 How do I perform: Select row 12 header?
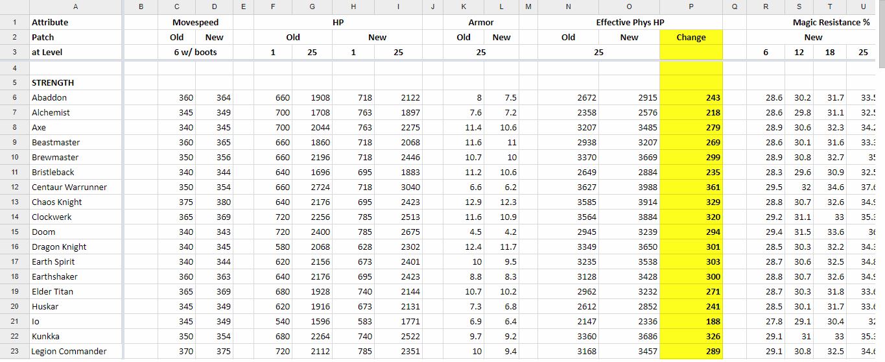click(14, 187)
